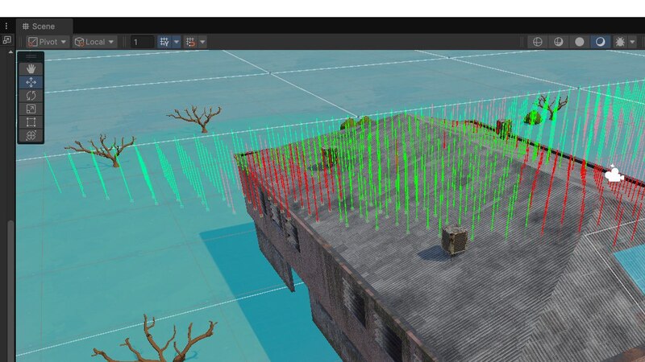Switch to Wireframe draw mode
Viewport: 645px width, 362px height.
(x=537, y=42)
